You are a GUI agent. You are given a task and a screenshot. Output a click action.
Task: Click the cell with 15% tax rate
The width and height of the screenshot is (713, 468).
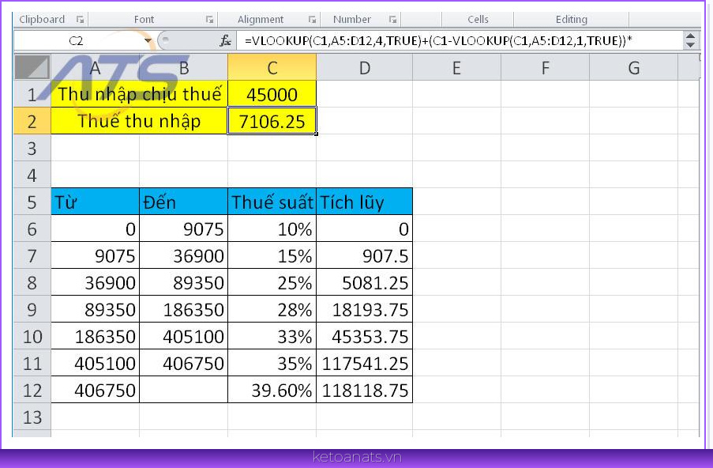(x=272, y=255)
